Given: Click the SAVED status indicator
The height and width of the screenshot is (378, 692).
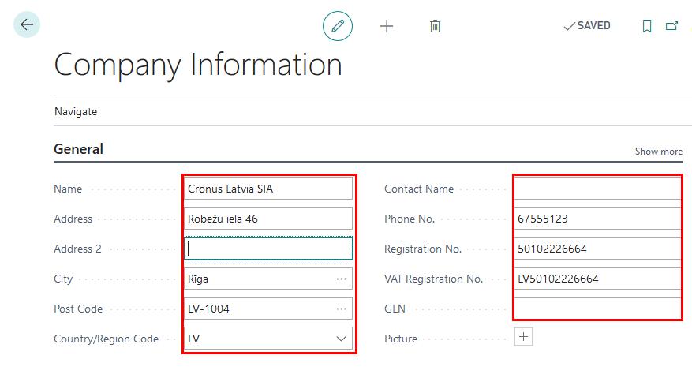Looking at the screenshot, I should 587,26.
